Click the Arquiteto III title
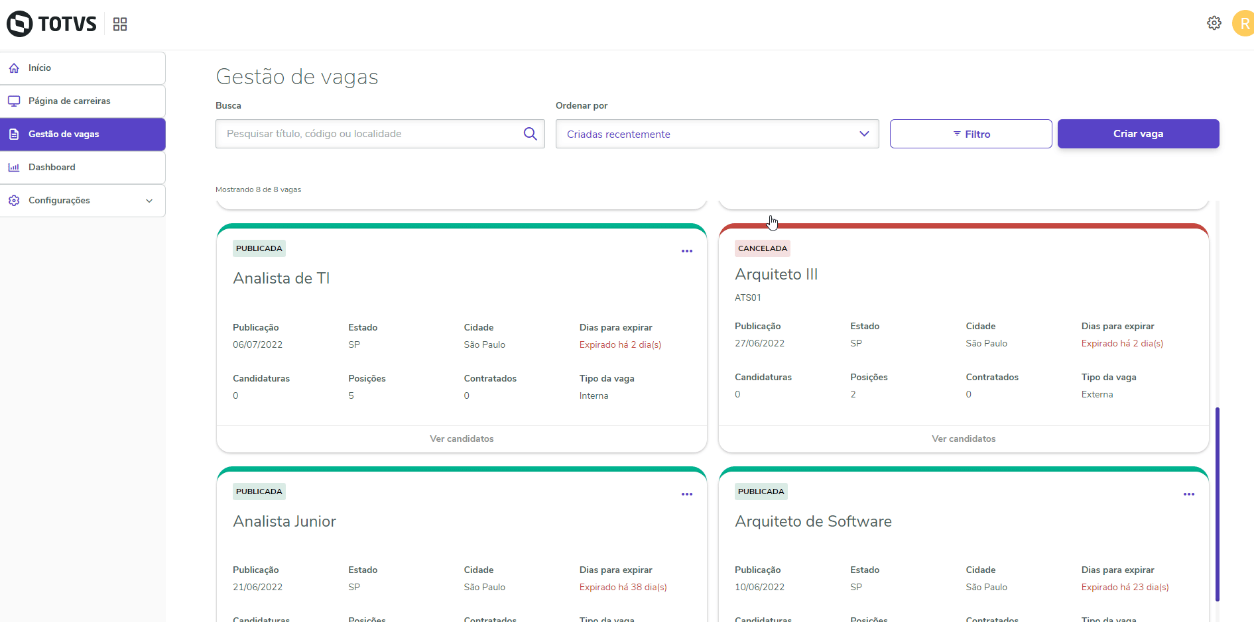 pyautogui.click(x=776, y=274)
